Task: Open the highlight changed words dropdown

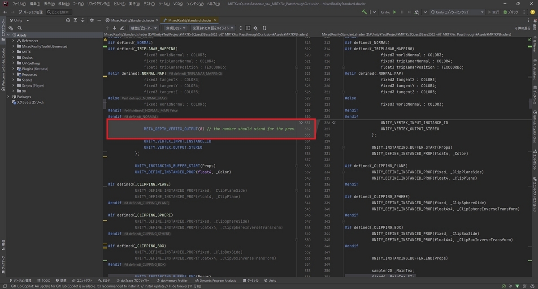Action: pyautogui.click(x=213, y=28)
